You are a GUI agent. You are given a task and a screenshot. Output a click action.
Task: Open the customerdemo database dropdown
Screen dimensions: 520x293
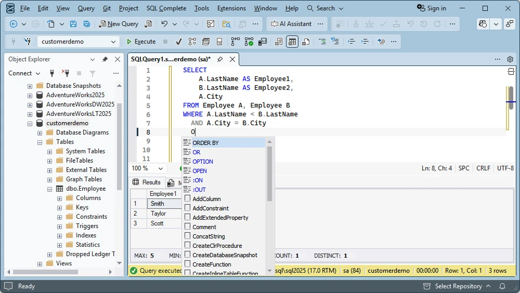click(x=113, y=42)
